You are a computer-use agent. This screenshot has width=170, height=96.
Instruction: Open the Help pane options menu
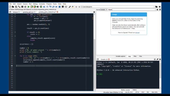click(160, 10)
